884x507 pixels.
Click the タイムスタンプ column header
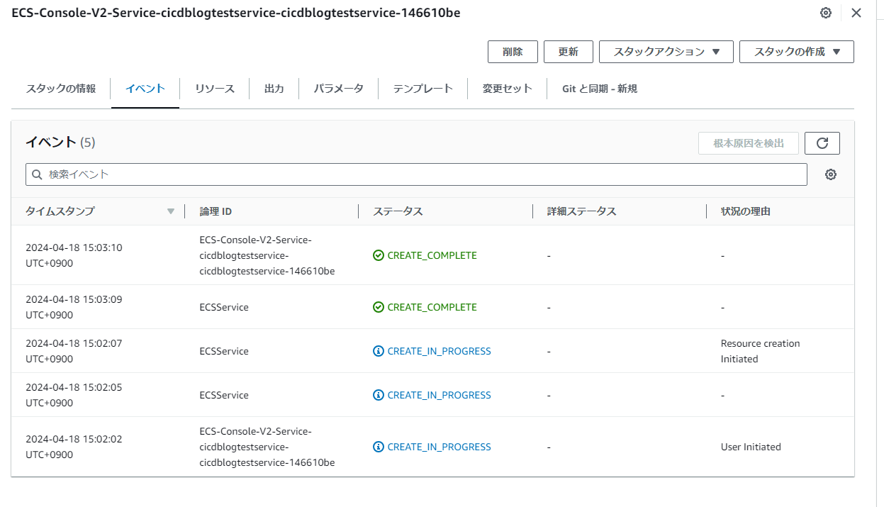click(60, 211)
